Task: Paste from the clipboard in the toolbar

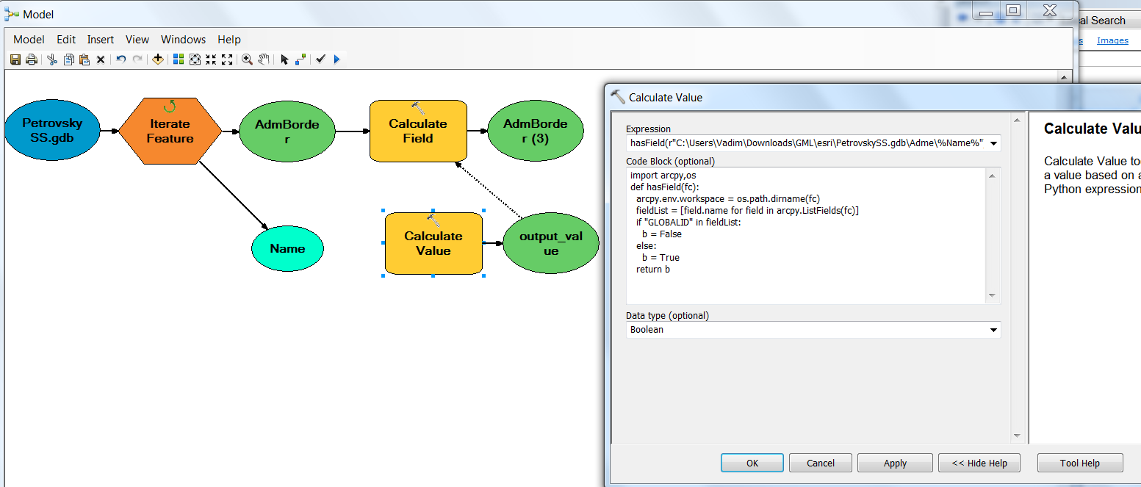Action: point(84,59)
